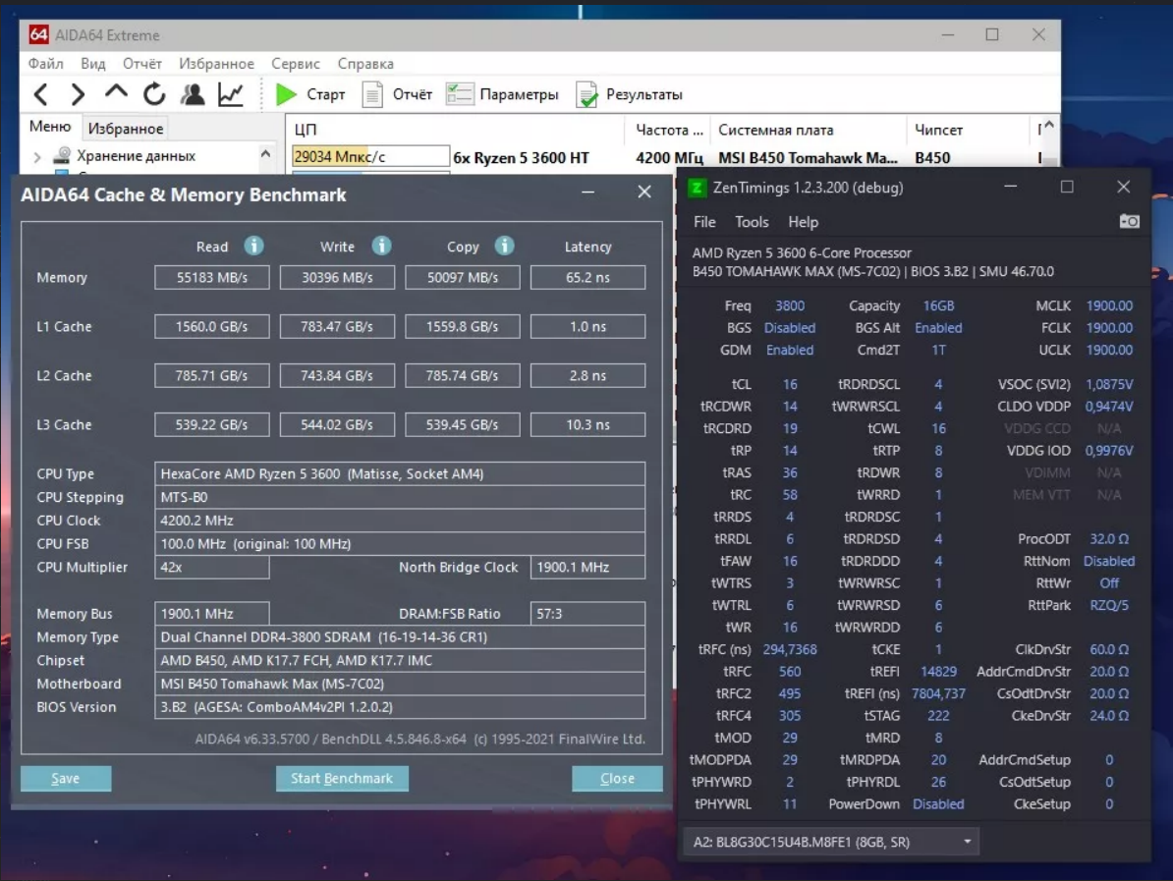Open Параметры in the AIDA64 toolbar

click(502, 94)
